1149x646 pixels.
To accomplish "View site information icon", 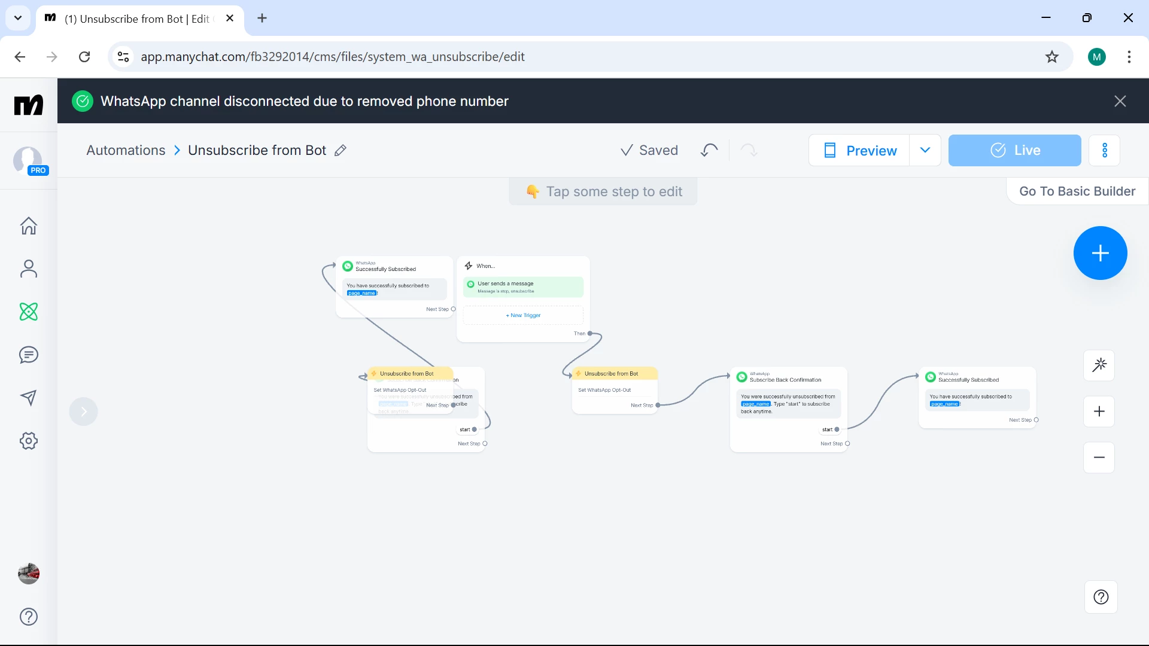I will point(123,57).
